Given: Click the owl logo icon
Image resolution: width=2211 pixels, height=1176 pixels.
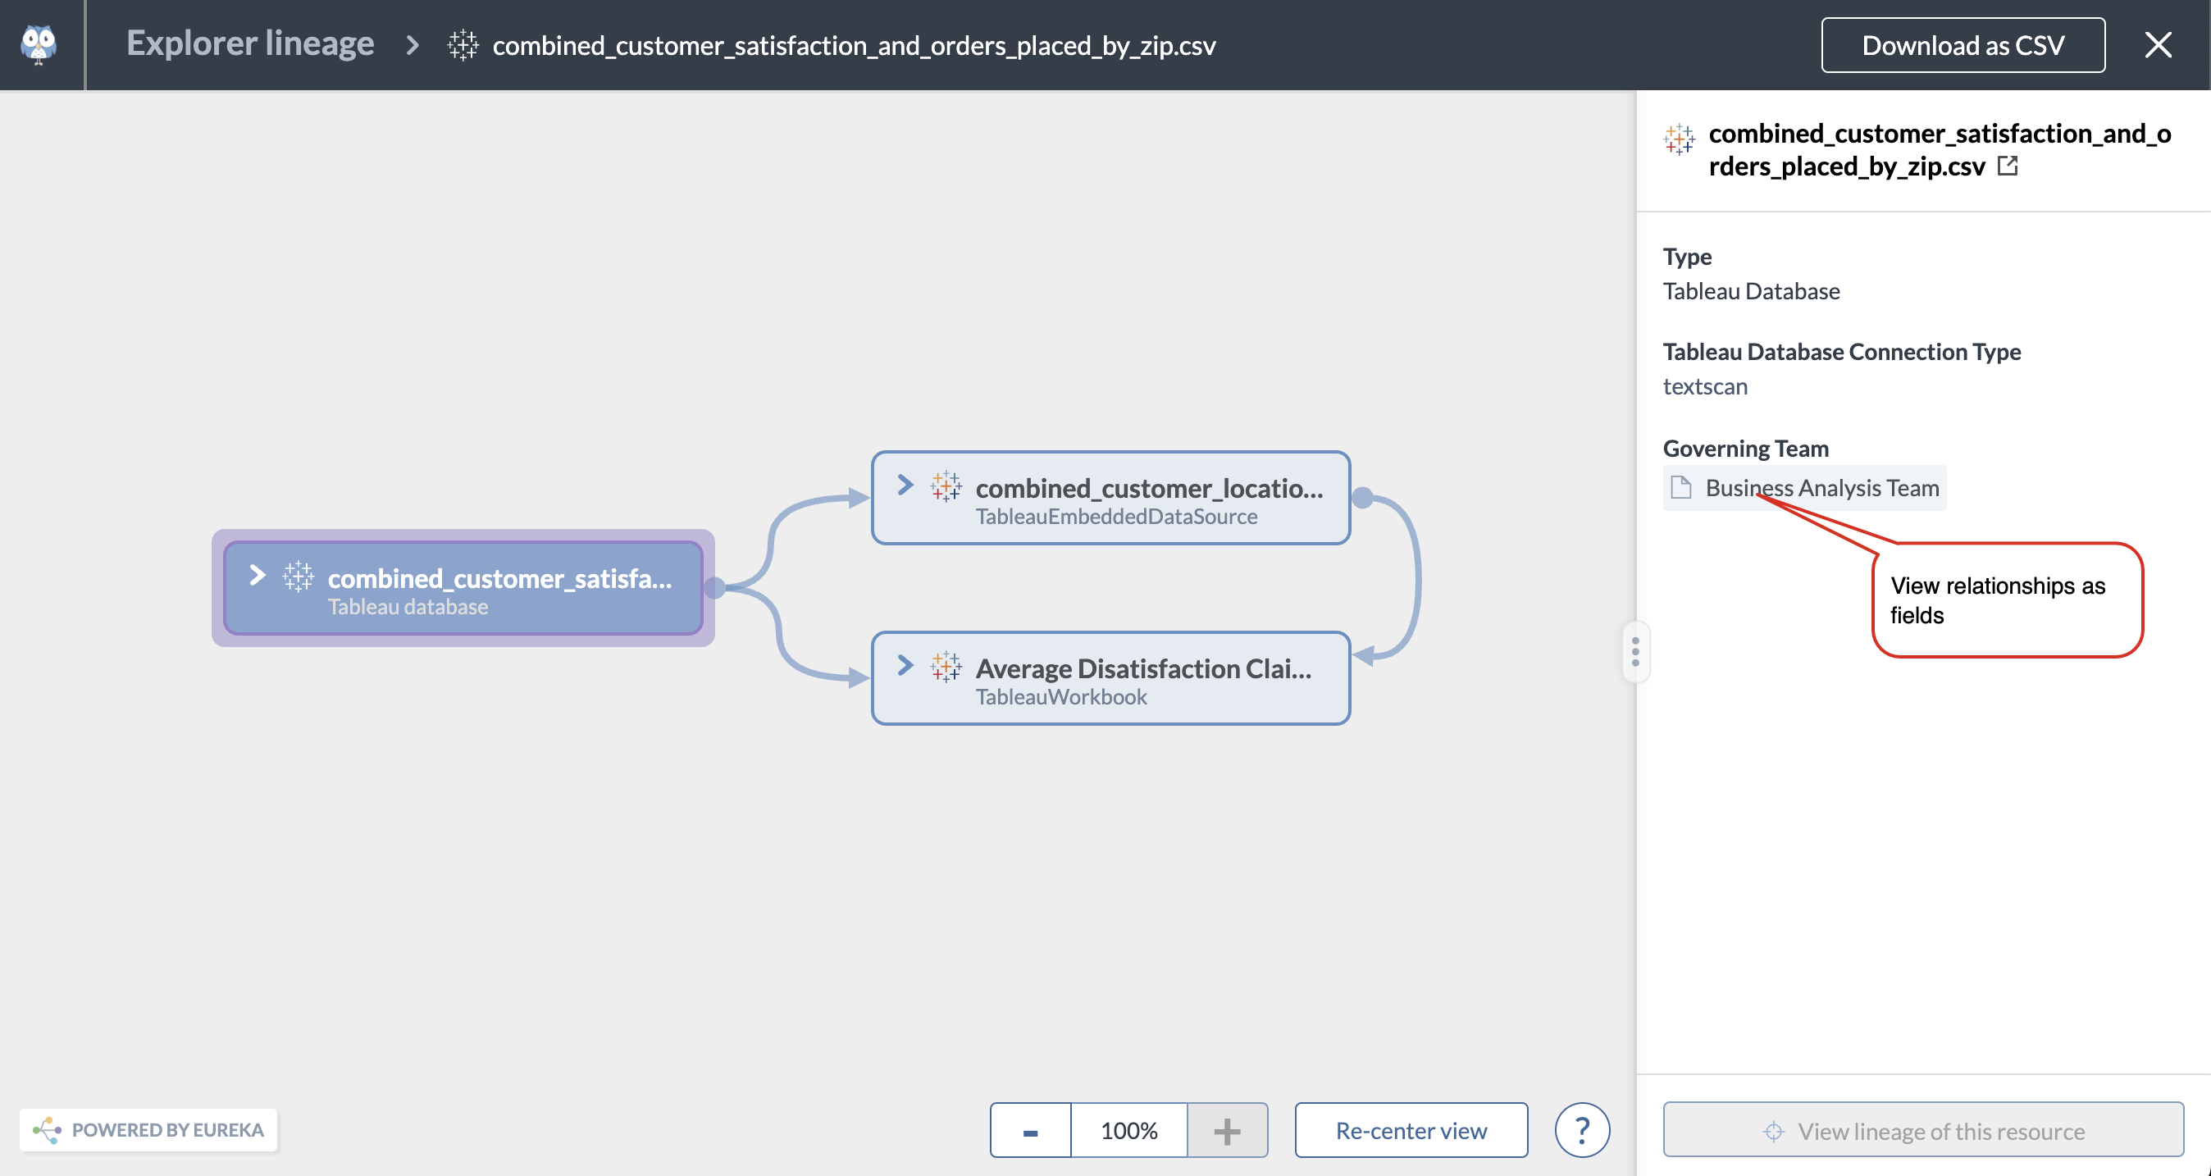Looking at the screenshot, I should 39,44.
